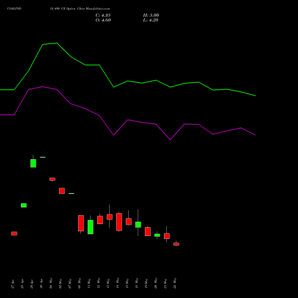Select the small green candlestick for 20 May
298x298 pixels.
point(157,235)
